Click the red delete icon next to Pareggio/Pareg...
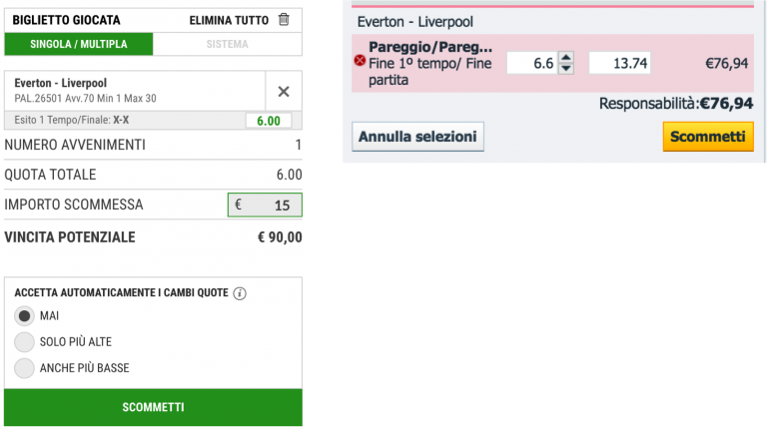767x436 pixels. 360,61
